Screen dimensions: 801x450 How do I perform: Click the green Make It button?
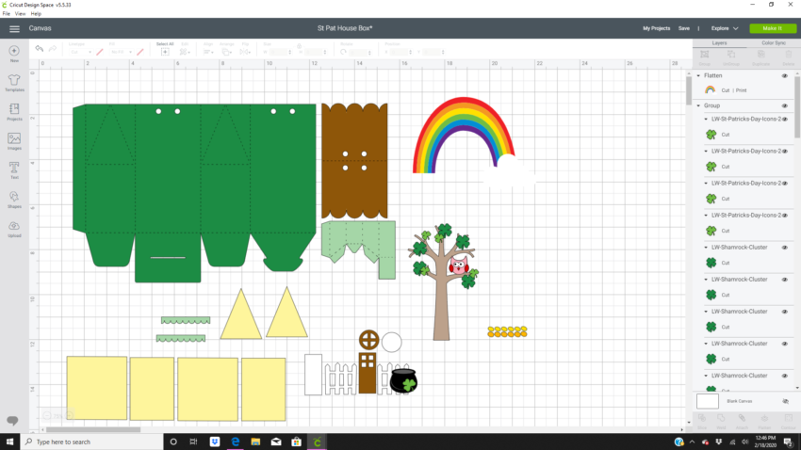[773, 28]
